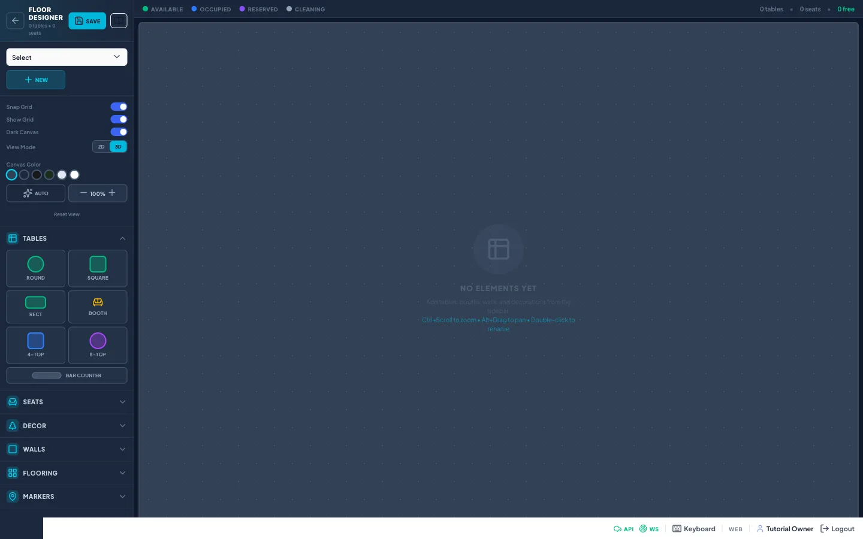This screenshot has width=863, height=539.
Task: Expand the Seats section
Action: pos(67,402)
